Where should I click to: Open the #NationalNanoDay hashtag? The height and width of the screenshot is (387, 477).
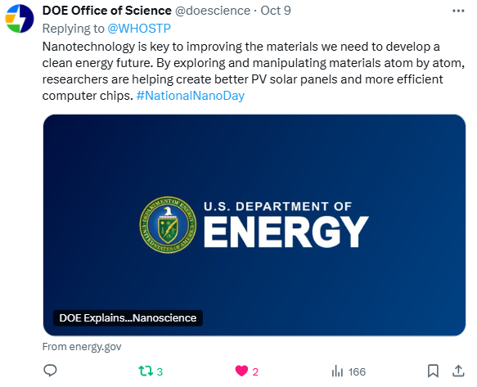tap(191, 96)
